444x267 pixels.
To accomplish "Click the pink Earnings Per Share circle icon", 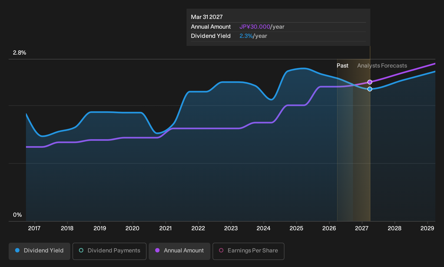I will point(221,250).
